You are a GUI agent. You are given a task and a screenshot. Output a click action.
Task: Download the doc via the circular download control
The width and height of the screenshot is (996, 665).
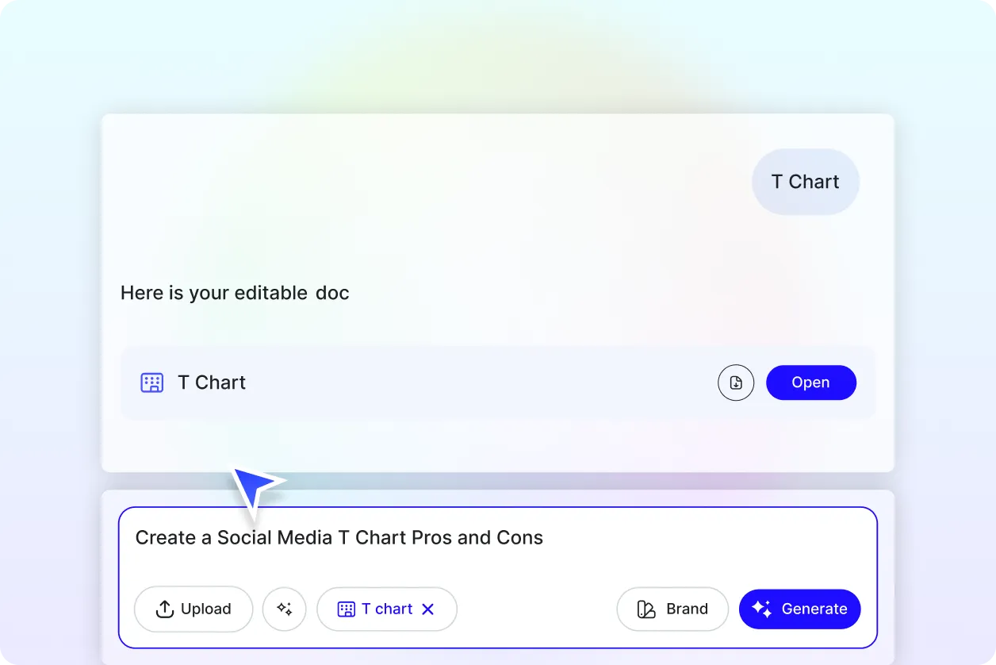tap(736, 382)
